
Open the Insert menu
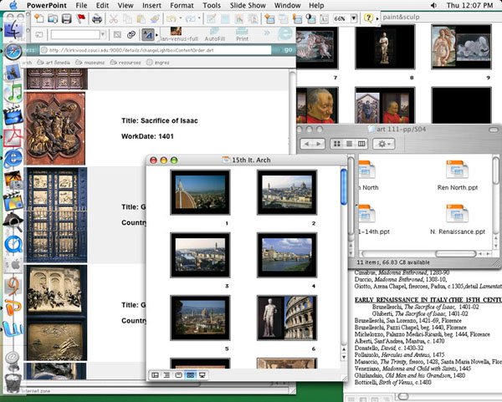(151, 6)
